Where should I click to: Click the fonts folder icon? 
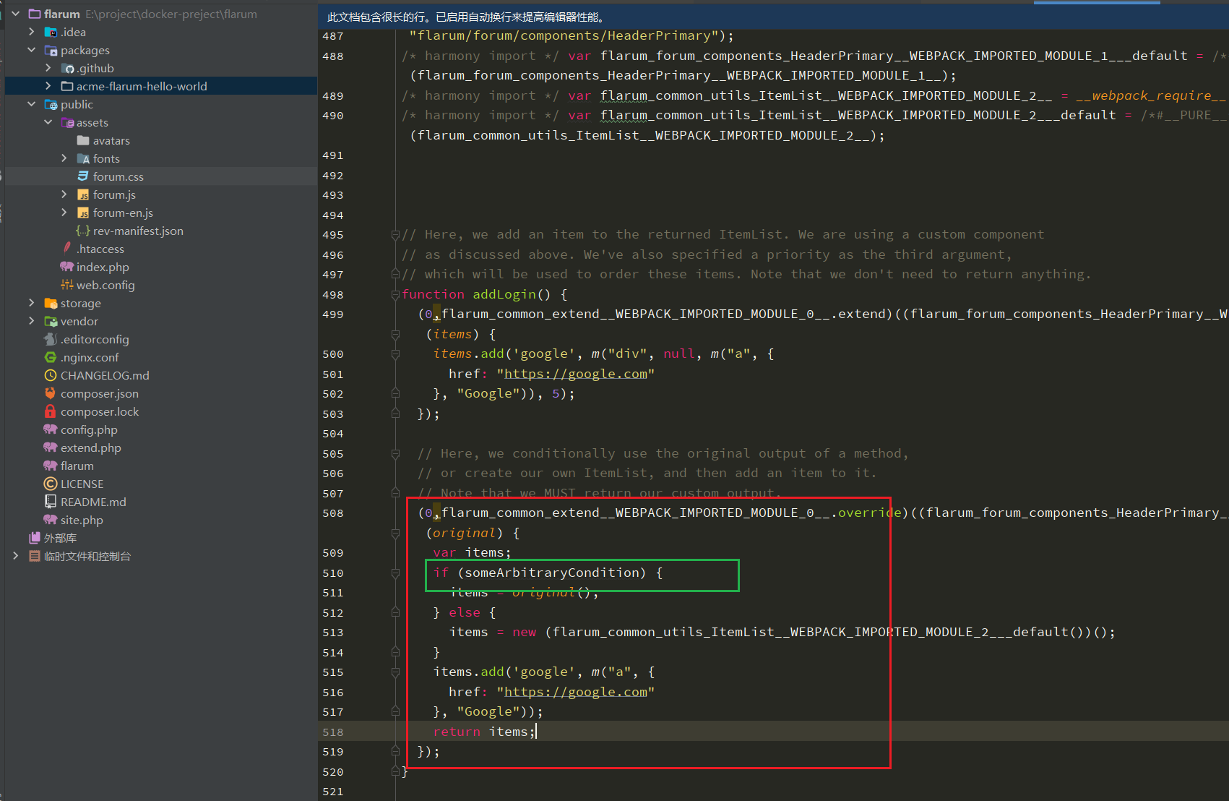pos(83,158)
